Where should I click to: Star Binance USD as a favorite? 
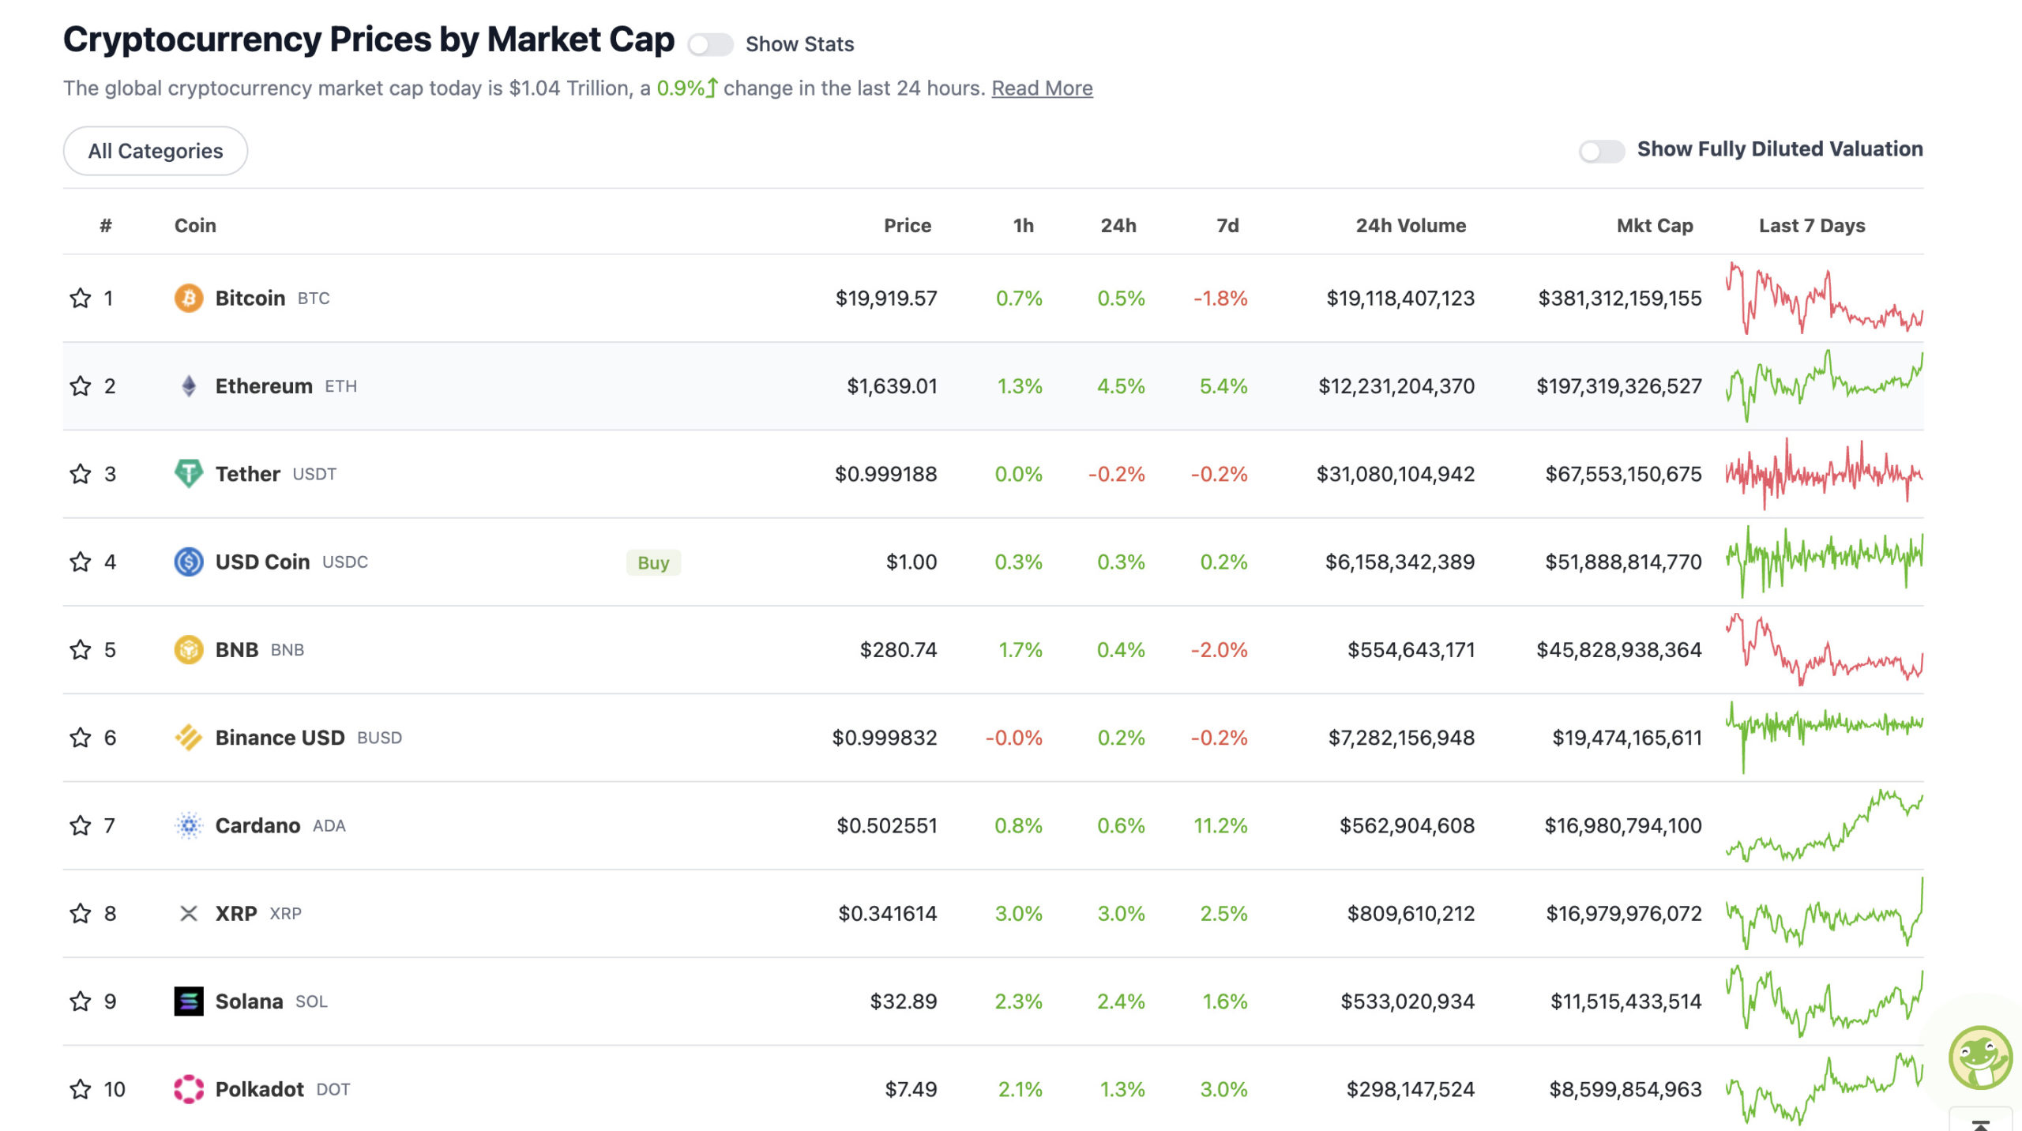[x=81, y=737]
